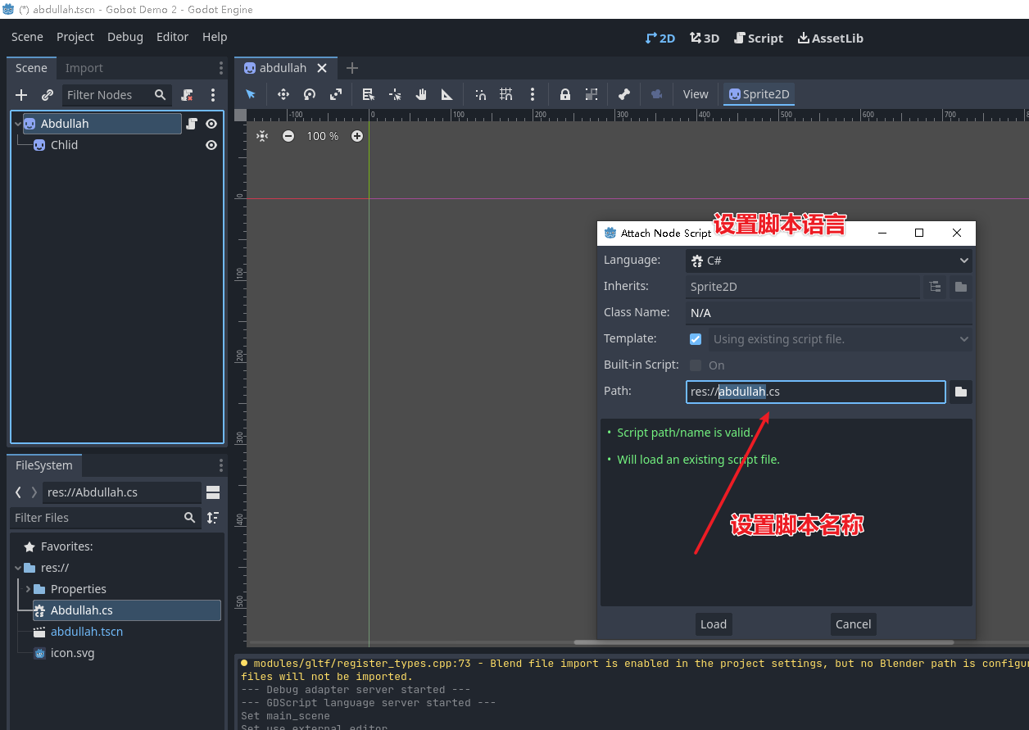
Task: Toggle visibility of Abdullah node
Action: (x=211, y=124)
